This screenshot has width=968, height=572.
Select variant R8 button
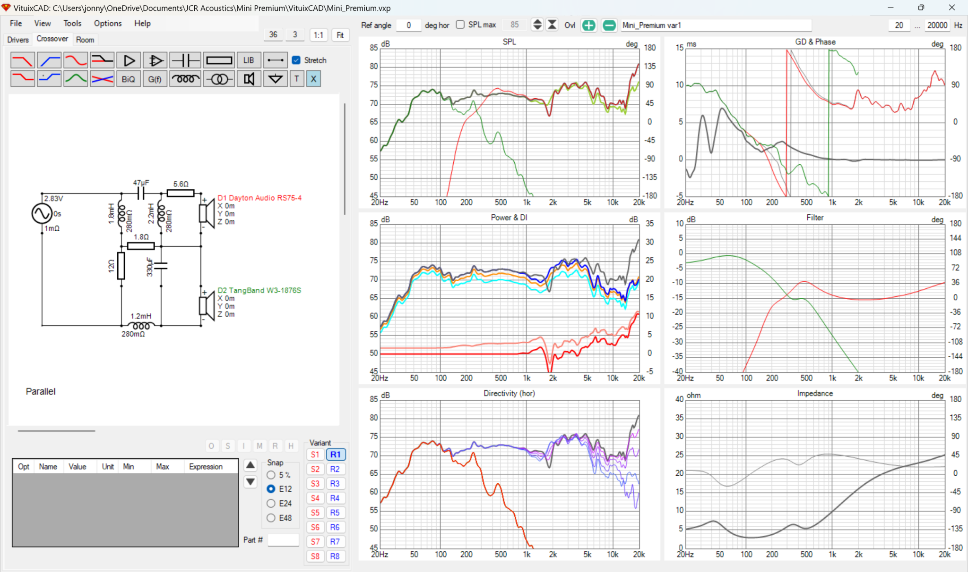coord(335,556)
